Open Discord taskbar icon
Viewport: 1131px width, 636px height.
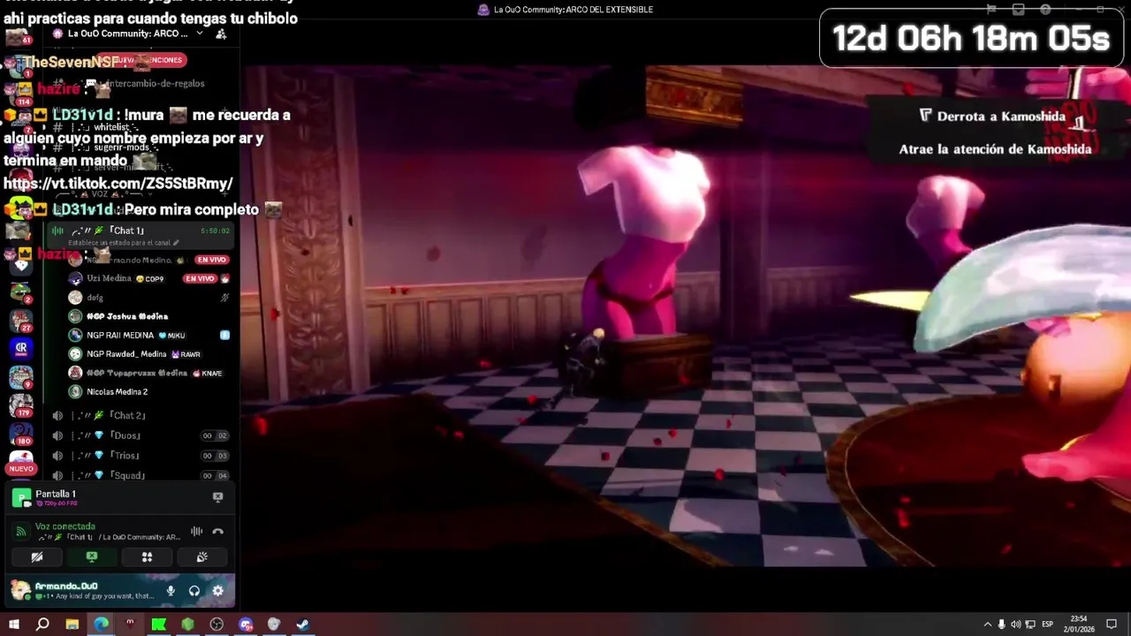tap(246, 625)
